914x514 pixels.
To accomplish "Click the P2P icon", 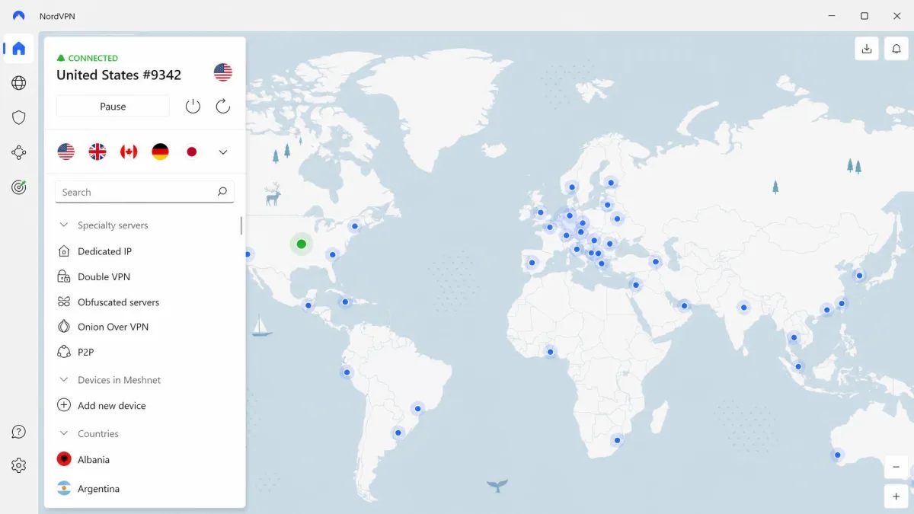I will click(x=64, y=352).
